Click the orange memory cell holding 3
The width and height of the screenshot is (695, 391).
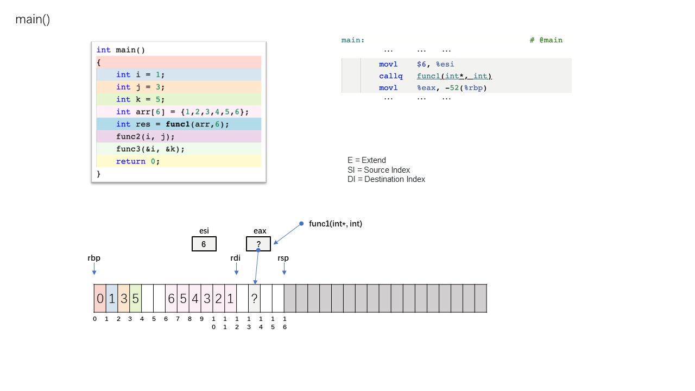[124, 298]
